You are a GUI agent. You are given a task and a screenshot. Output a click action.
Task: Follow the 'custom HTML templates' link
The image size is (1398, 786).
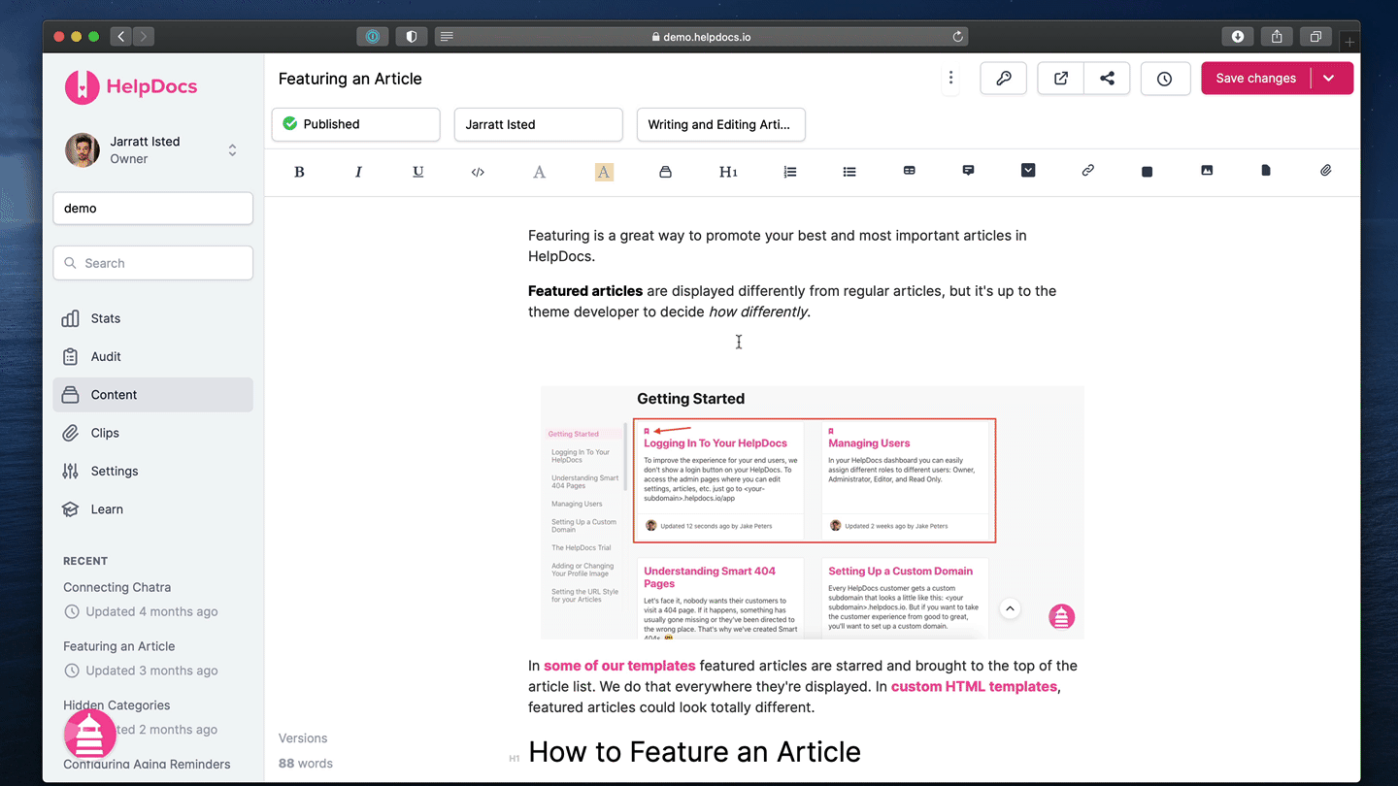pyautogui.click(x=974, y=686)
